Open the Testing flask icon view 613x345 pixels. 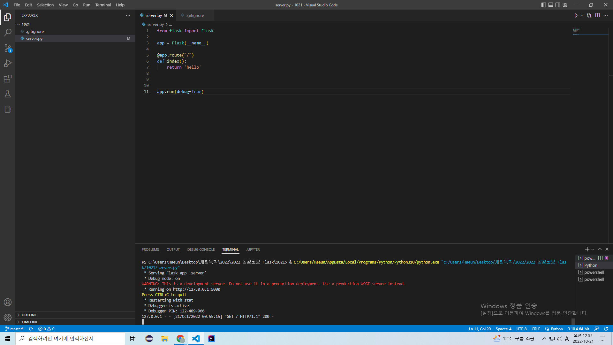coord(8,94)
